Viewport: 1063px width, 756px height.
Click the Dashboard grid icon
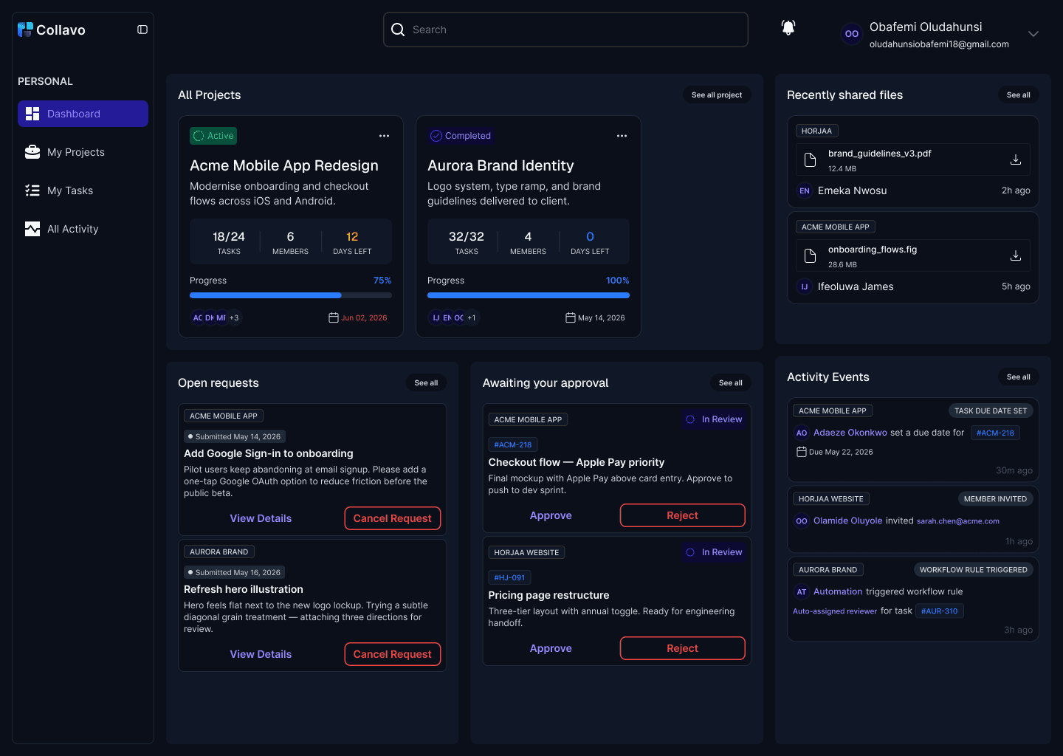coord(32,114)
